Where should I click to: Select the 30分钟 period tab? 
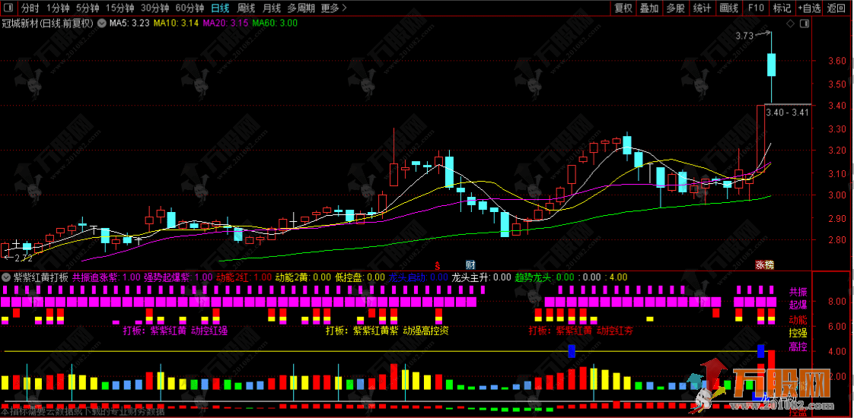155,8
